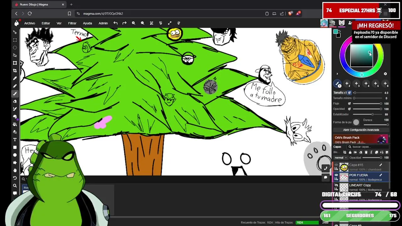Select the Zoom tool in left toolbar

pos(15,186)
